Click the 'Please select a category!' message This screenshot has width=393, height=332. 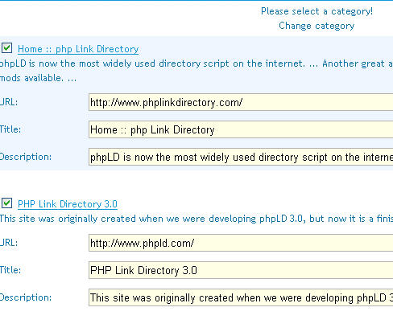(x=316, y=11)
